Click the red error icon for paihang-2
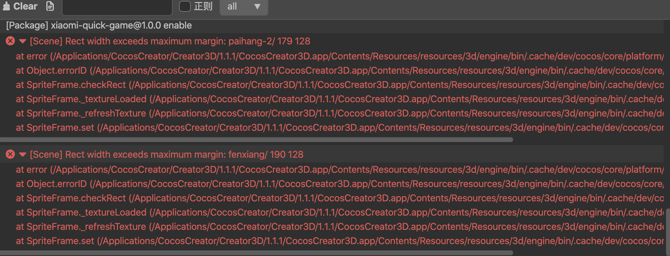Viewport: 670px width, 256px height. click(10, 41)
